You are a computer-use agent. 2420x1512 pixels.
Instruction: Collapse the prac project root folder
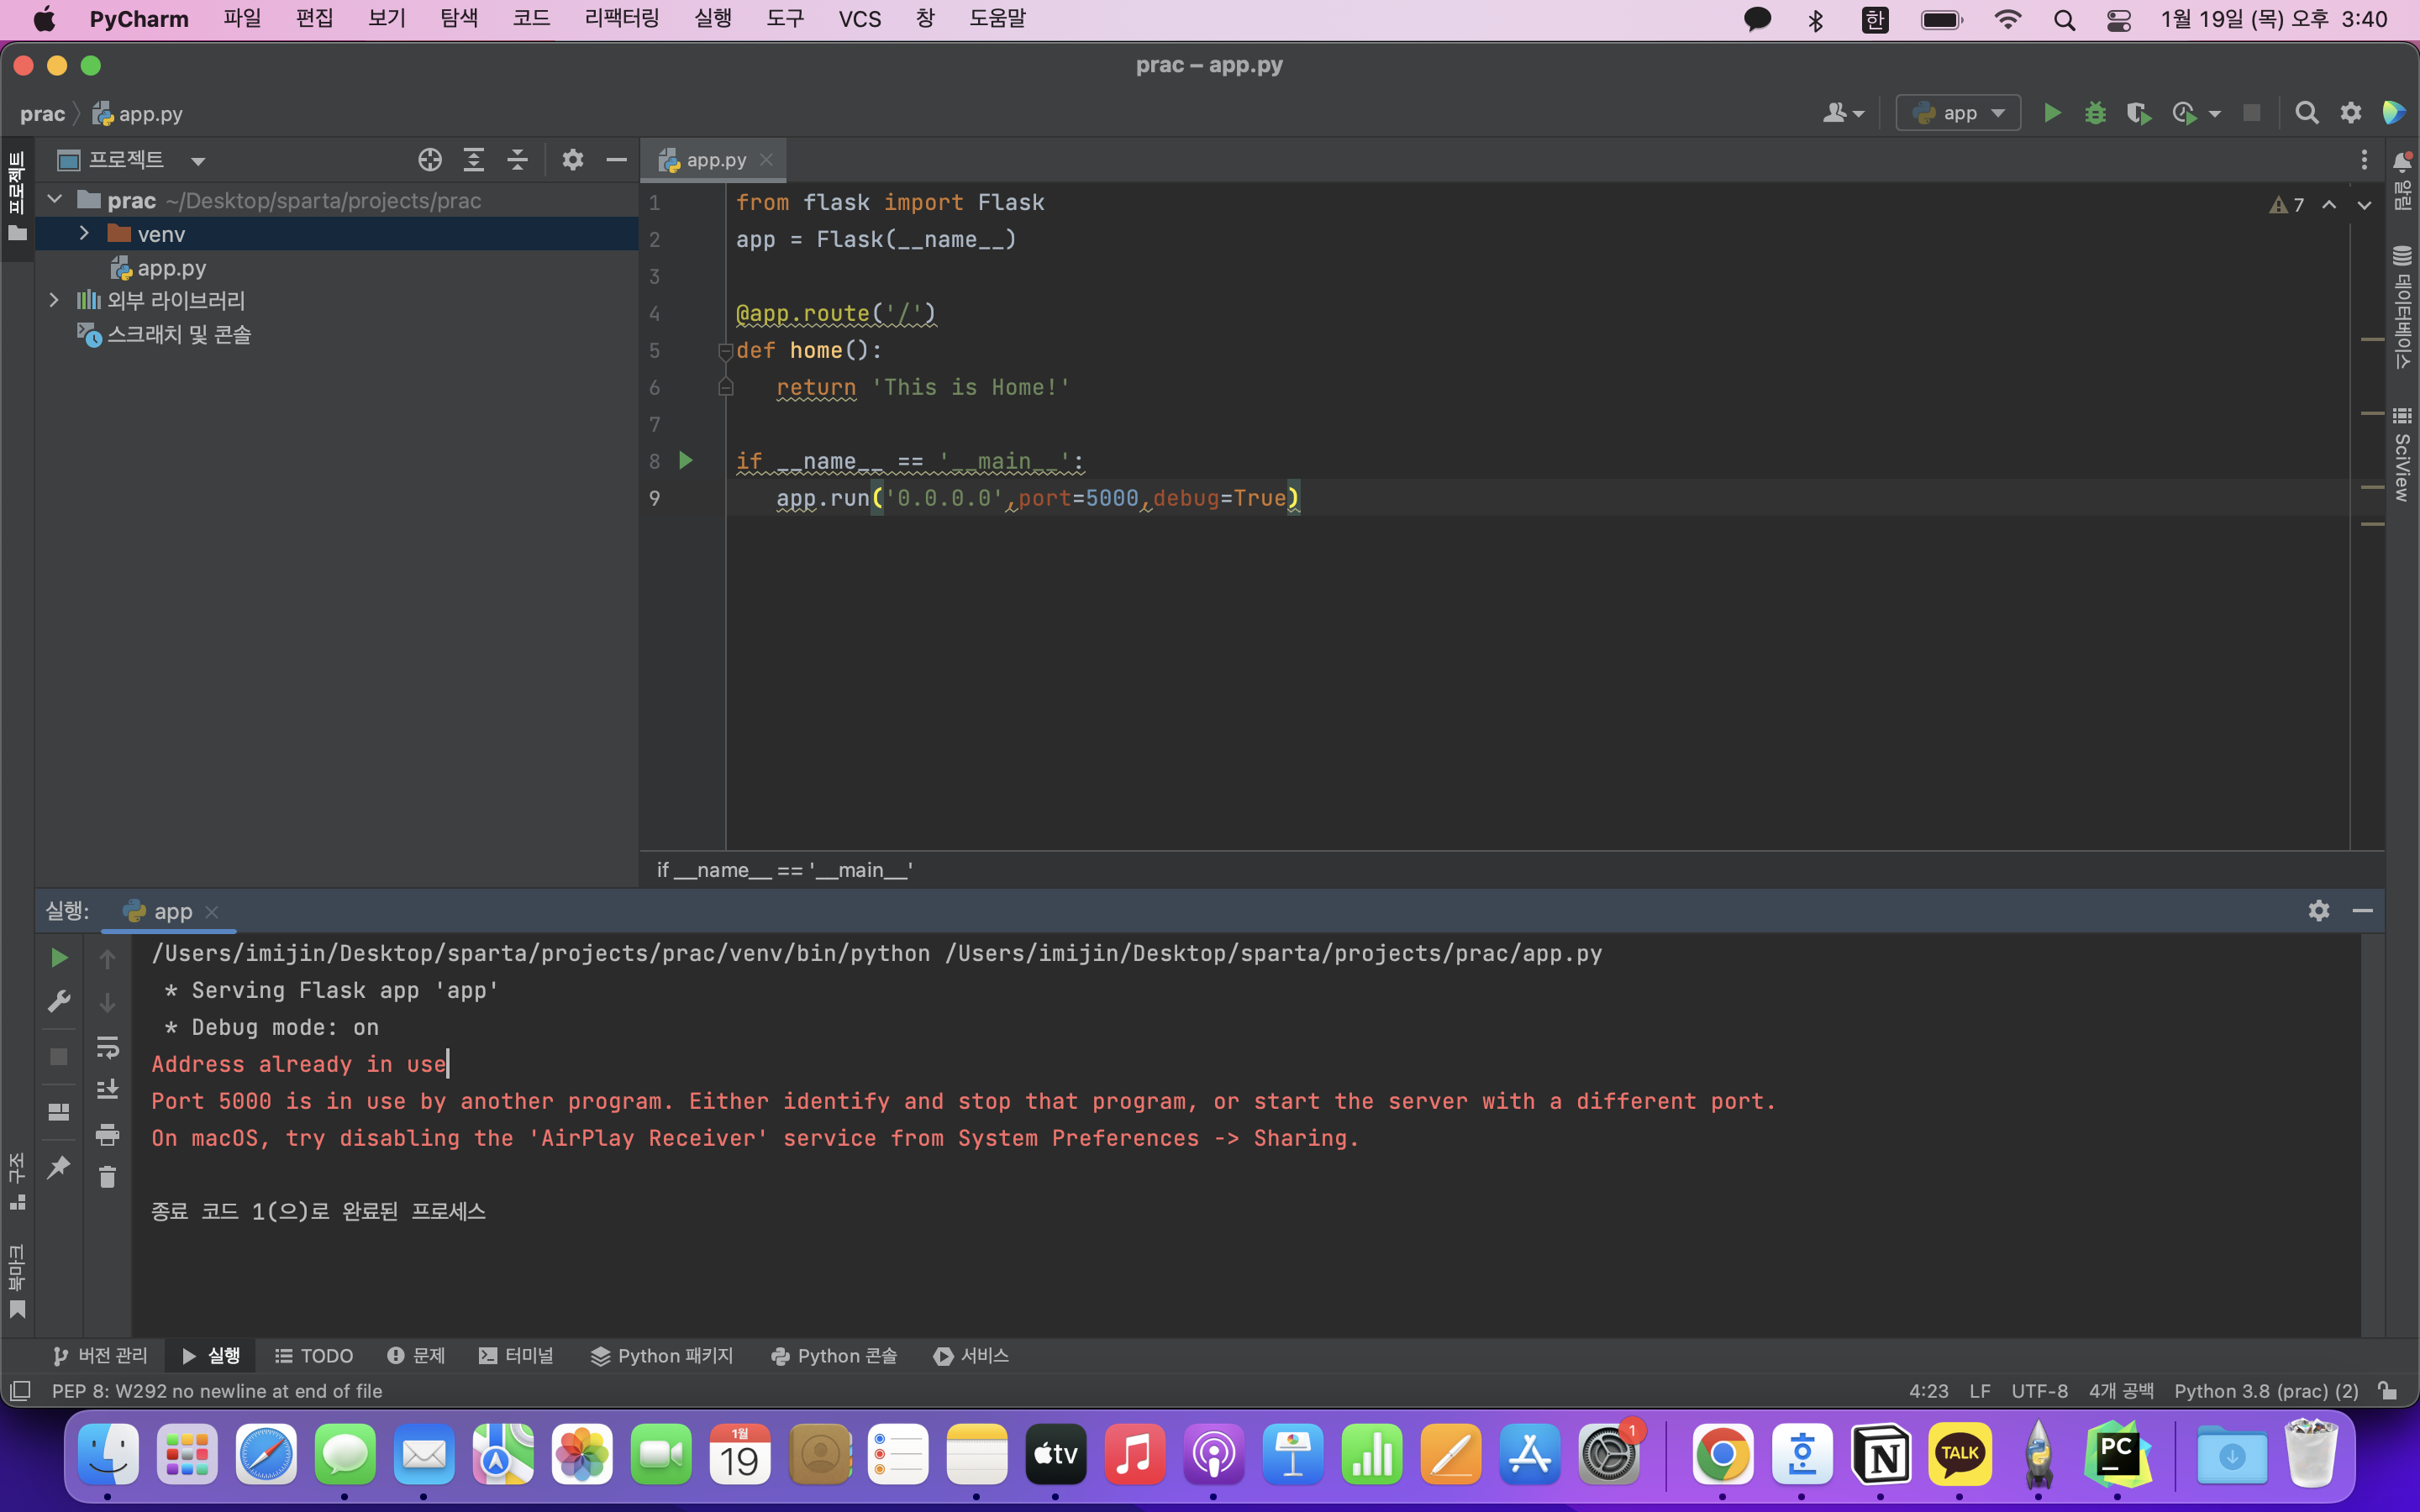pos(55,200)
